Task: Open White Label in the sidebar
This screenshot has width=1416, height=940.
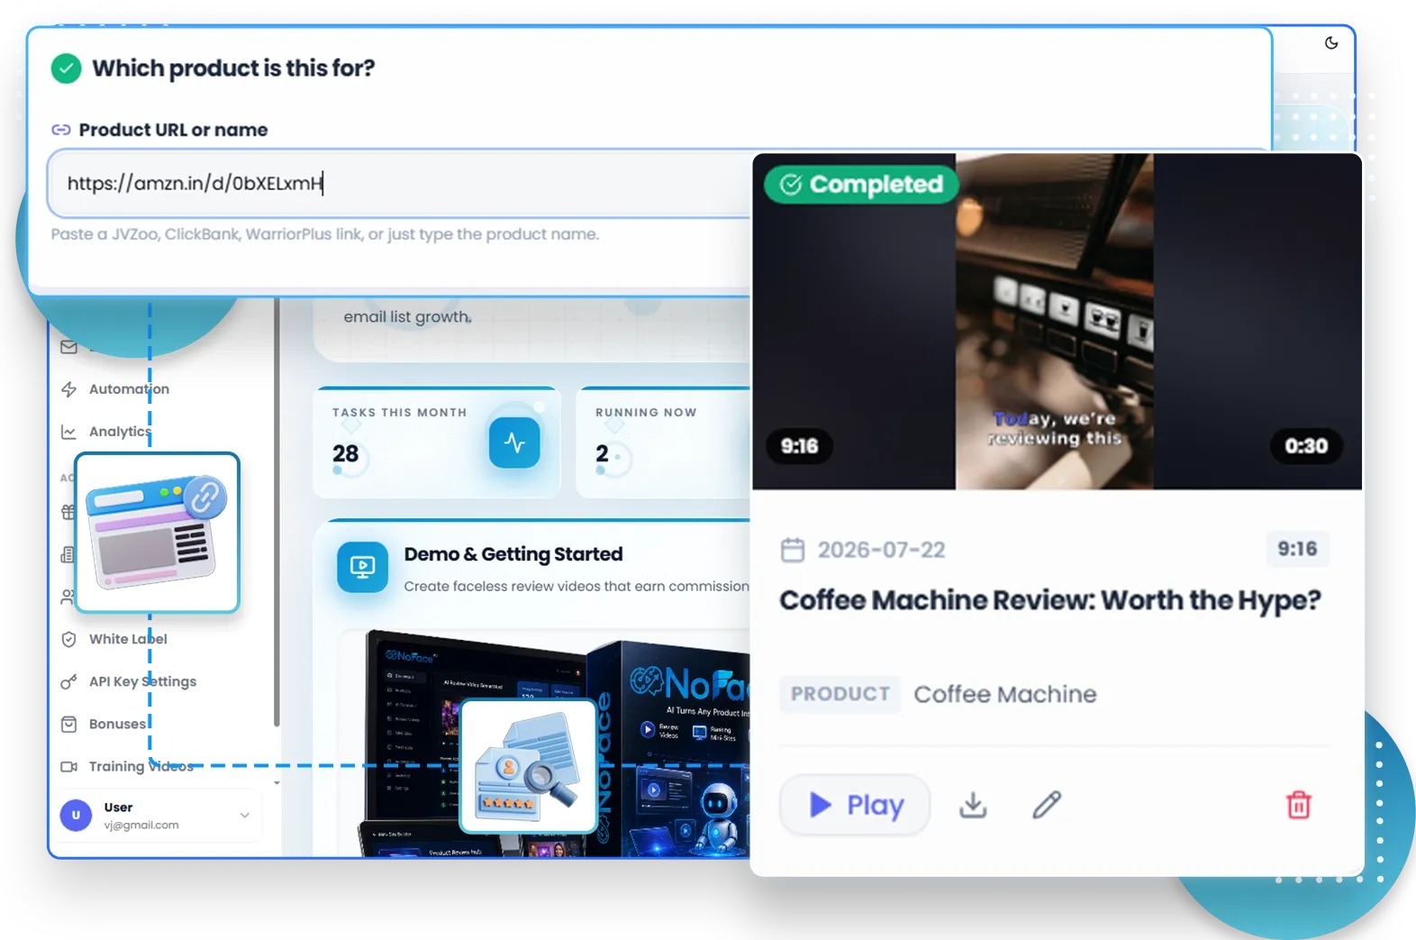Action: [x=128, y=639]
